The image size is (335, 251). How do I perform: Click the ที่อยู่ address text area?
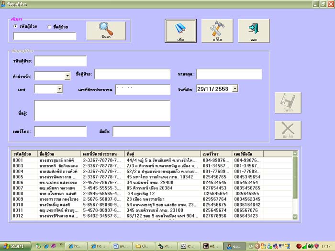(102, 111)
